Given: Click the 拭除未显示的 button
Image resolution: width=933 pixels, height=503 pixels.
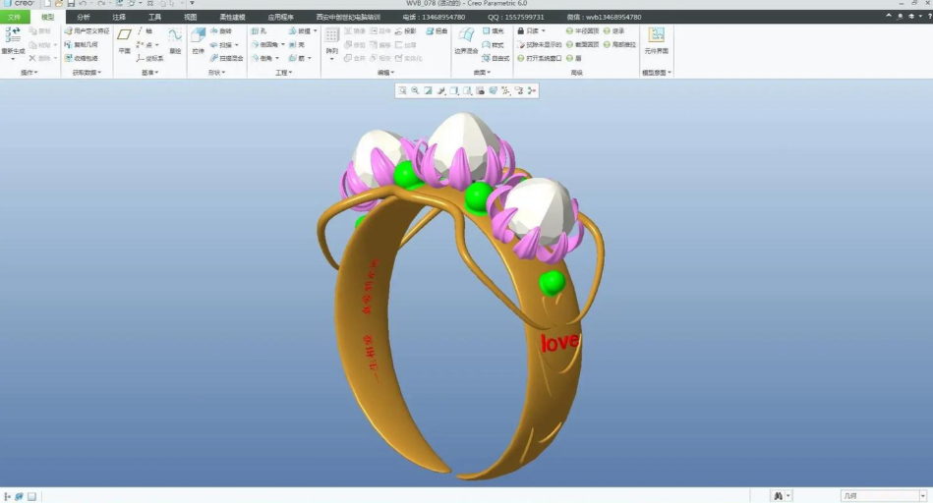Looking at the screenshot, I should (539, 44).
